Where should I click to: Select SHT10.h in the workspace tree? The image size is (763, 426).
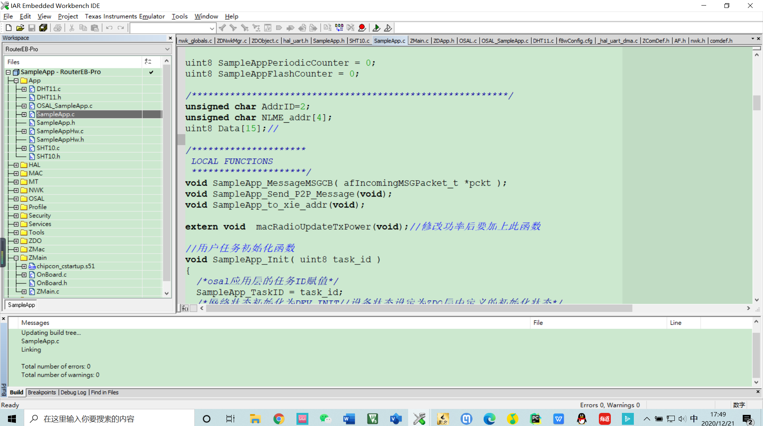pyautogui.click(x=48, y=156)
